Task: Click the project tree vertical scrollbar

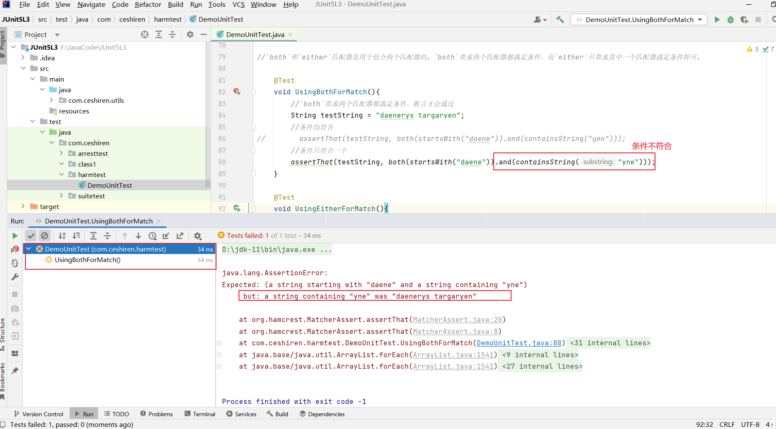Action: 208,115
